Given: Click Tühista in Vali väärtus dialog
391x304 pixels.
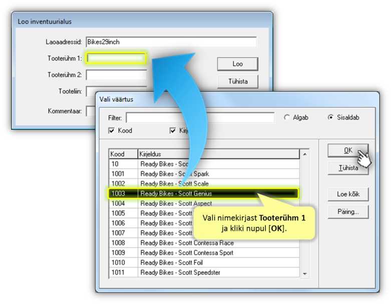Looking at the screenshot, I should pyautogui.click(x=348, y=168).
